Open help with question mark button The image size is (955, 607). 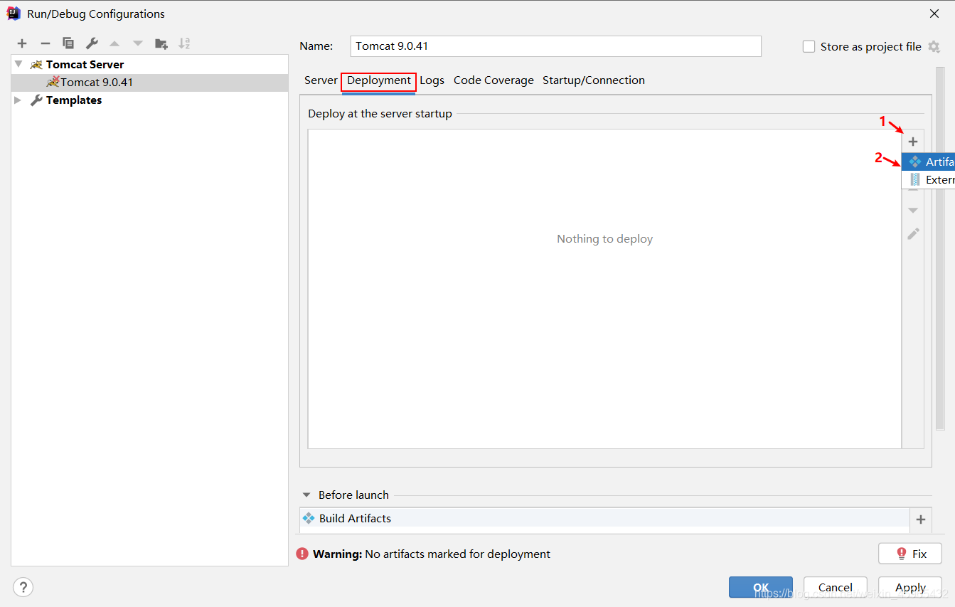(23, 587)
